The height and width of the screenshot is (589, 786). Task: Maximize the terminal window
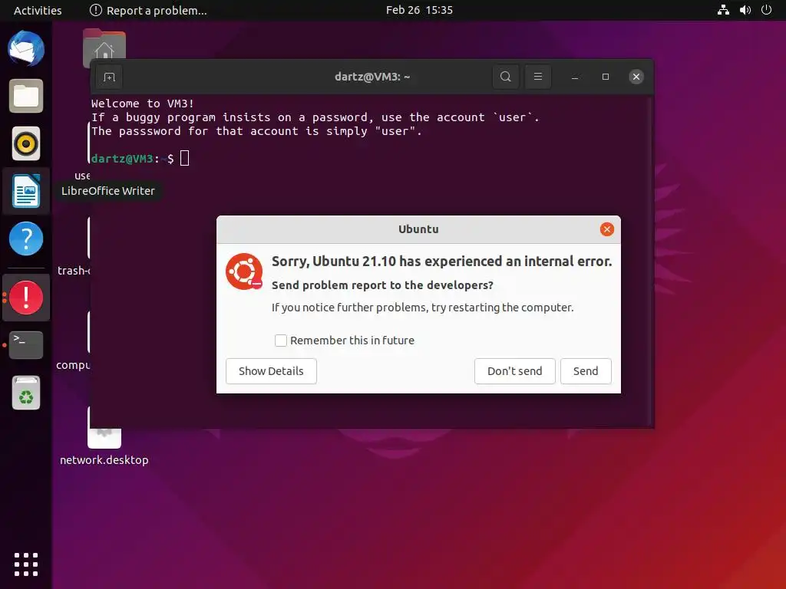(x=606, y=77)
